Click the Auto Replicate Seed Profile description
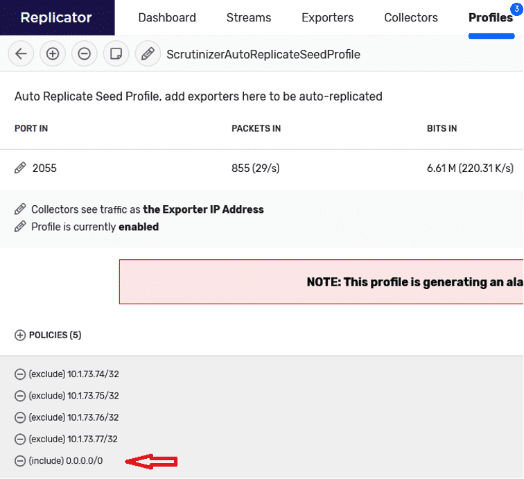 pyautogui.click(x=198, y=96)
